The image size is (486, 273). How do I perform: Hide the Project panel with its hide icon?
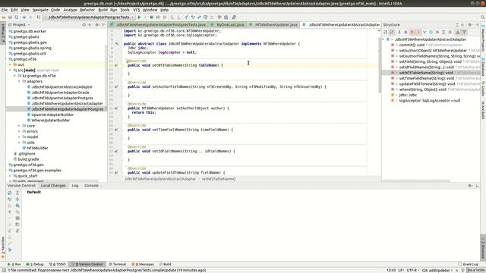(103, 25)
